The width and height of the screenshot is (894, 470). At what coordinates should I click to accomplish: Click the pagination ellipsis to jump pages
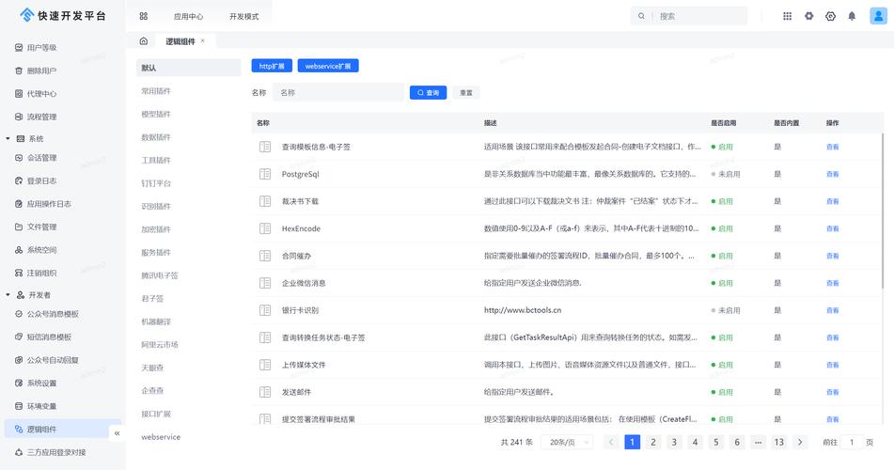tap(758, 442)
